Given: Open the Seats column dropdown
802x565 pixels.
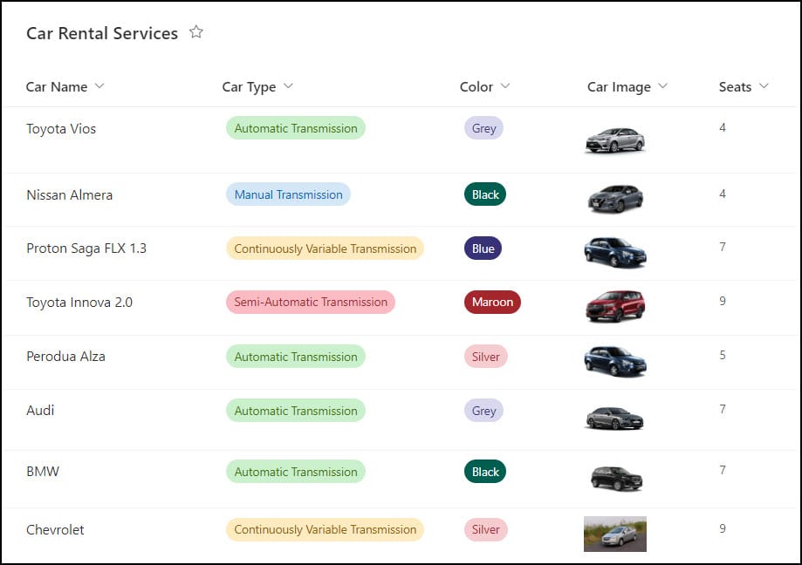Looking at the screenshot, I should click(x=764, y=85).
